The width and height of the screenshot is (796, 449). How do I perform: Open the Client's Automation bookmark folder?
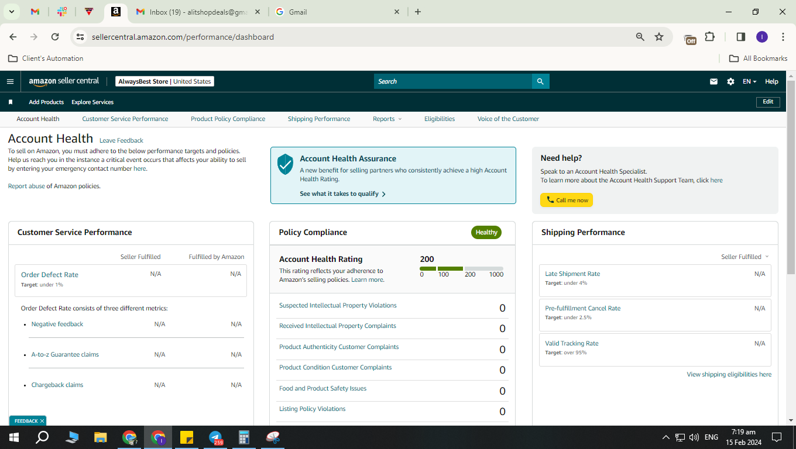tap(46, 58)
